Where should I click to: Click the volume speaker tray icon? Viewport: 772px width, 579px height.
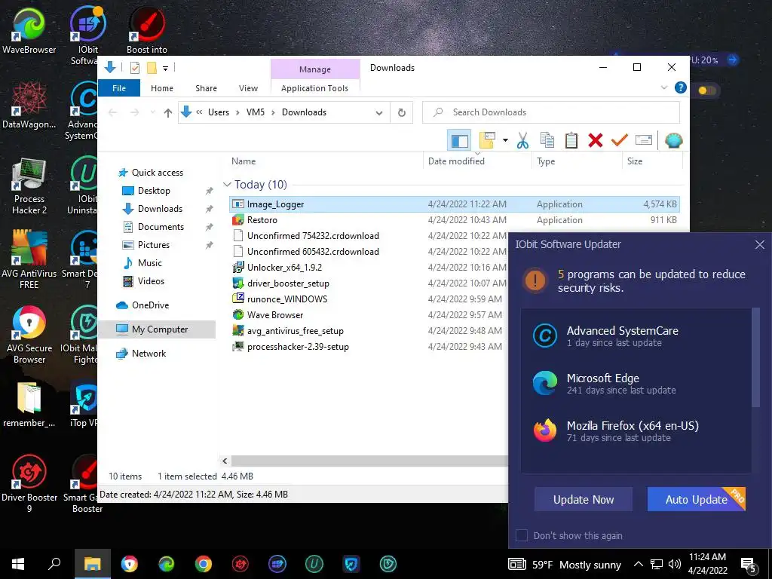[675, 564]
